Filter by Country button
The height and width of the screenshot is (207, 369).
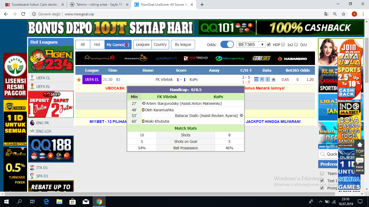pos(160,44)
